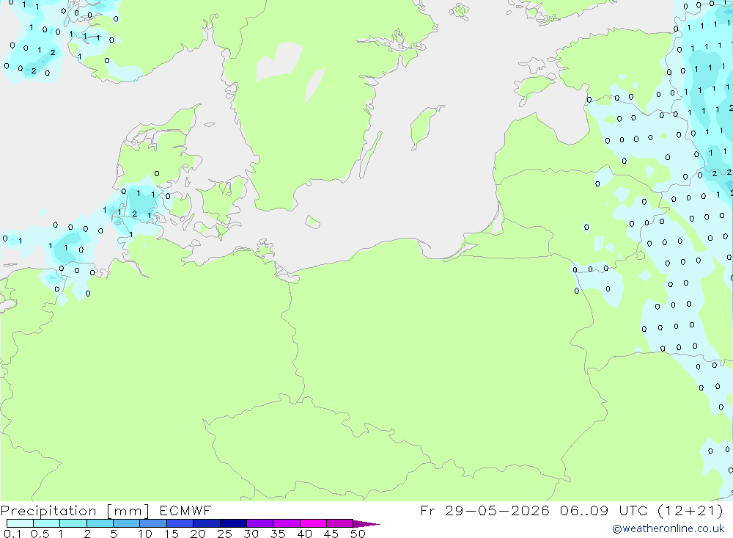Click the '(12+21)' forecast run text
This screenshot has height=538, width=733.
click(690, 510)
